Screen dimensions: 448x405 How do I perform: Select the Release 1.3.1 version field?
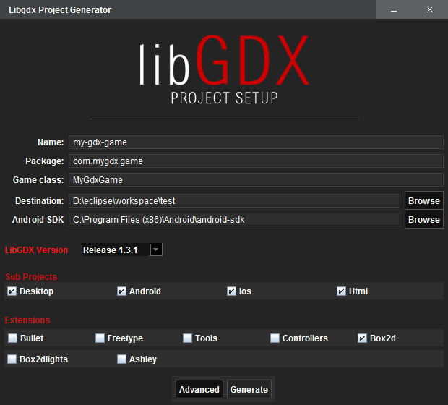(x=116, y=250)
